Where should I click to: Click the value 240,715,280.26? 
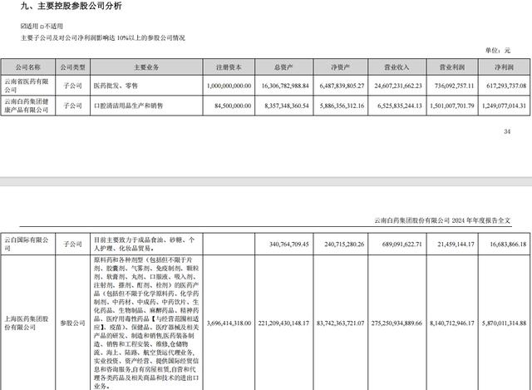pos(344,244)
